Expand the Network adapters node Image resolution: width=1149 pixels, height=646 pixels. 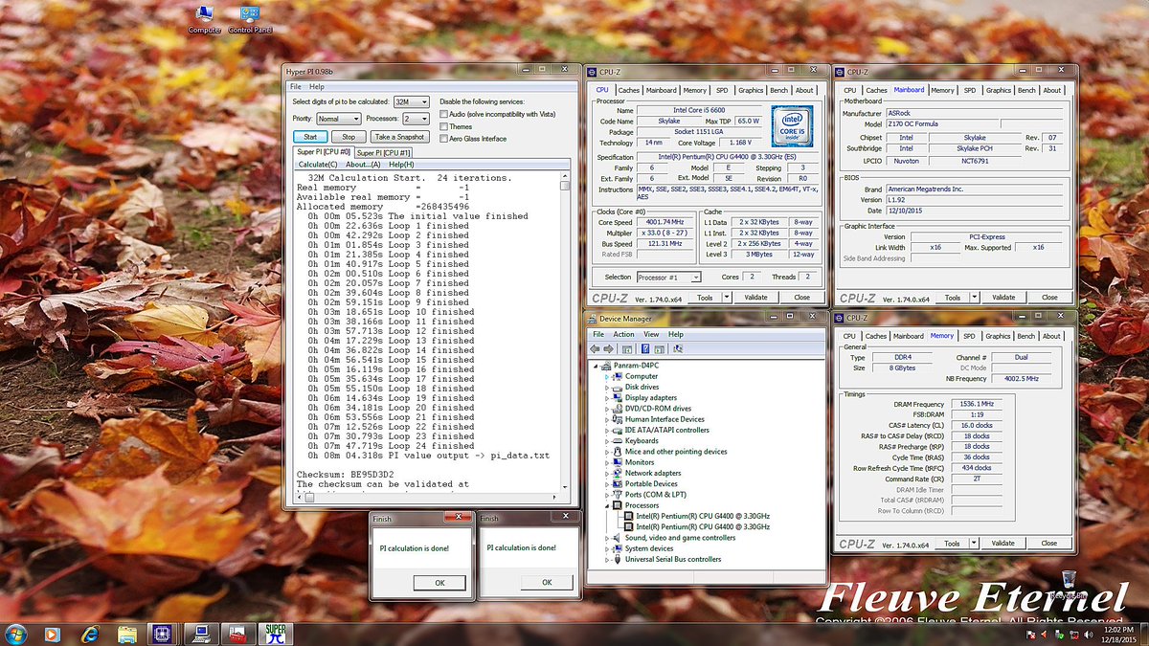click(606, 473)
